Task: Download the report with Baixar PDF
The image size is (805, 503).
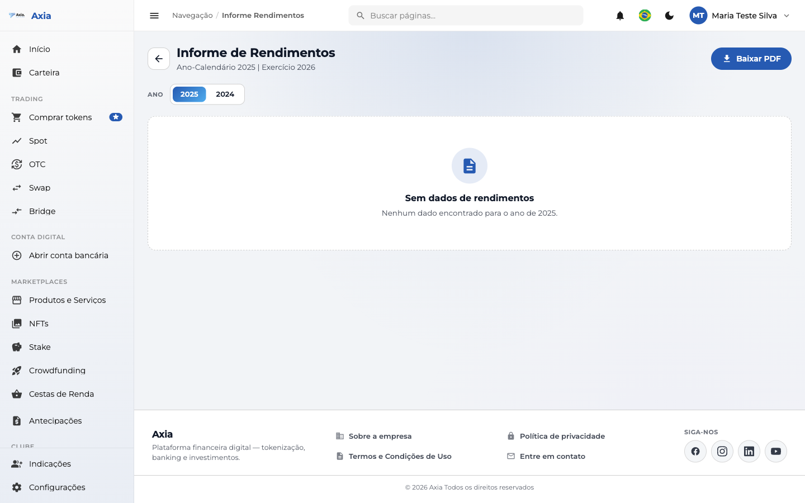Action: 751,59
